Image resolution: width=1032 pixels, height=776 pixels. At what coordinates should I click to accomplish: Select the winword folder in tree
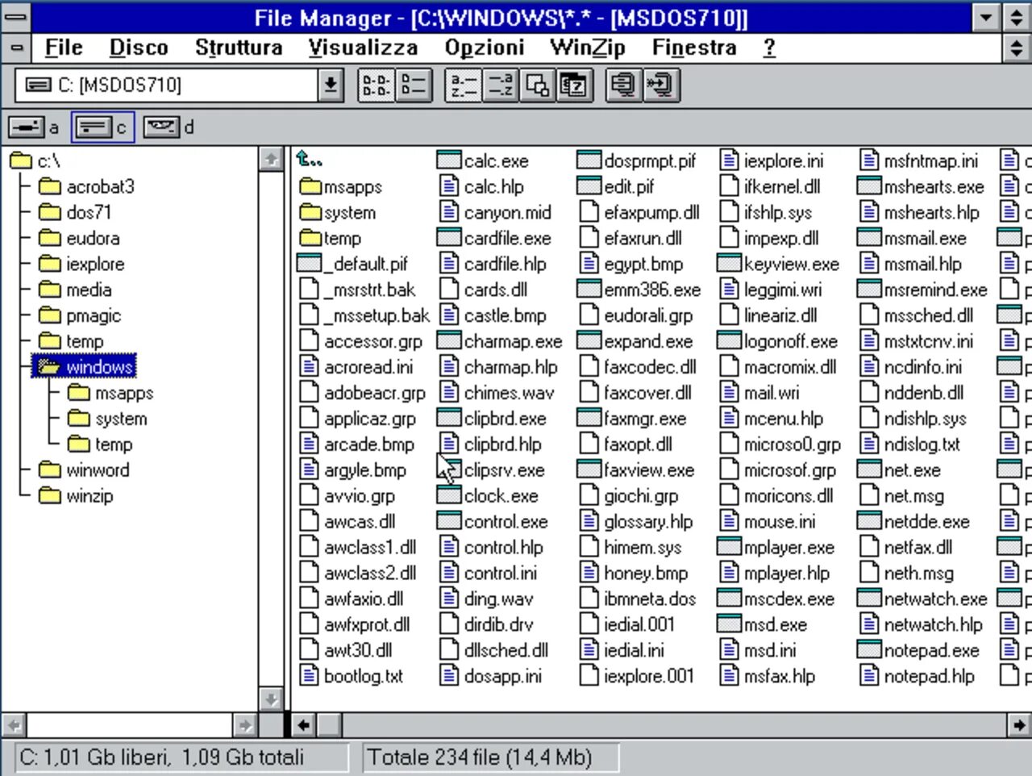84,470
